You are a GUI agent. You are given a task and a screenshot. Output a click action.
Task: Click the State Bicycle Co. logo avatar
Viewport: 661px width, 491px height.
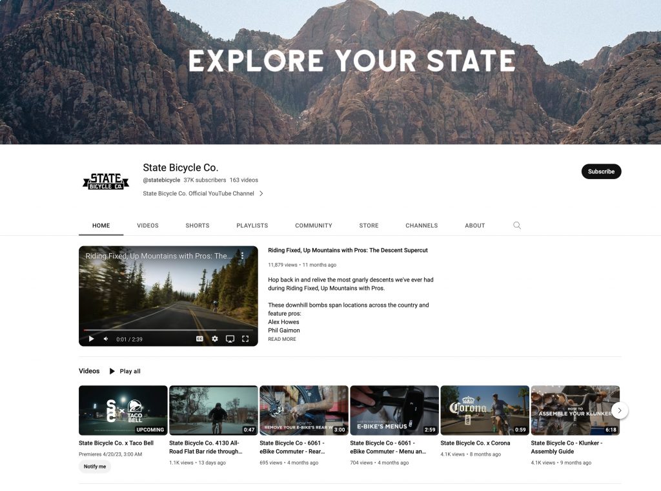point(106,181)
